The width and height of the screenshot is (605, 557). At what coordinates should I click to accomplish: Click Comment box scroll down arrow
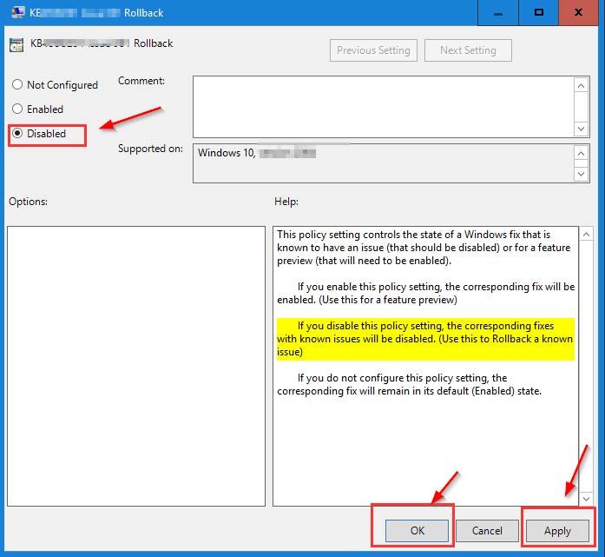click(x=581, y=129)
